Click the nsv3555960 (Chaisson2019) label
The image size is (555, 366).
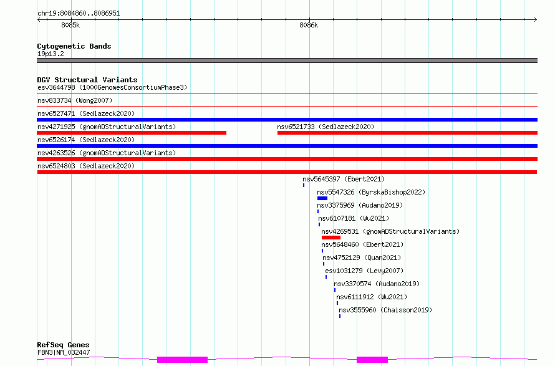point(385,310)
